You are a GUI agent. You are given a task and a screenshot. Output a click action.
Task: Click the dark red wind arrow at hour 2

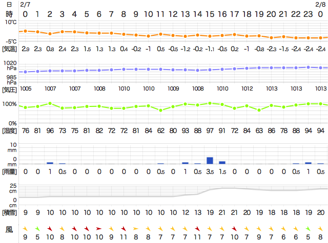click(50, 228)
